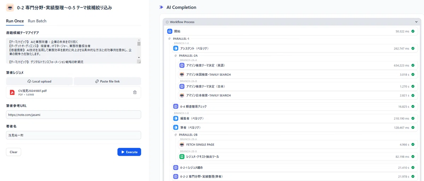Image resolution: width=424 pixels, height=181 pixels.
Task: Collapse the Workflow Process panel with its chevron
Action: [416, 22]
